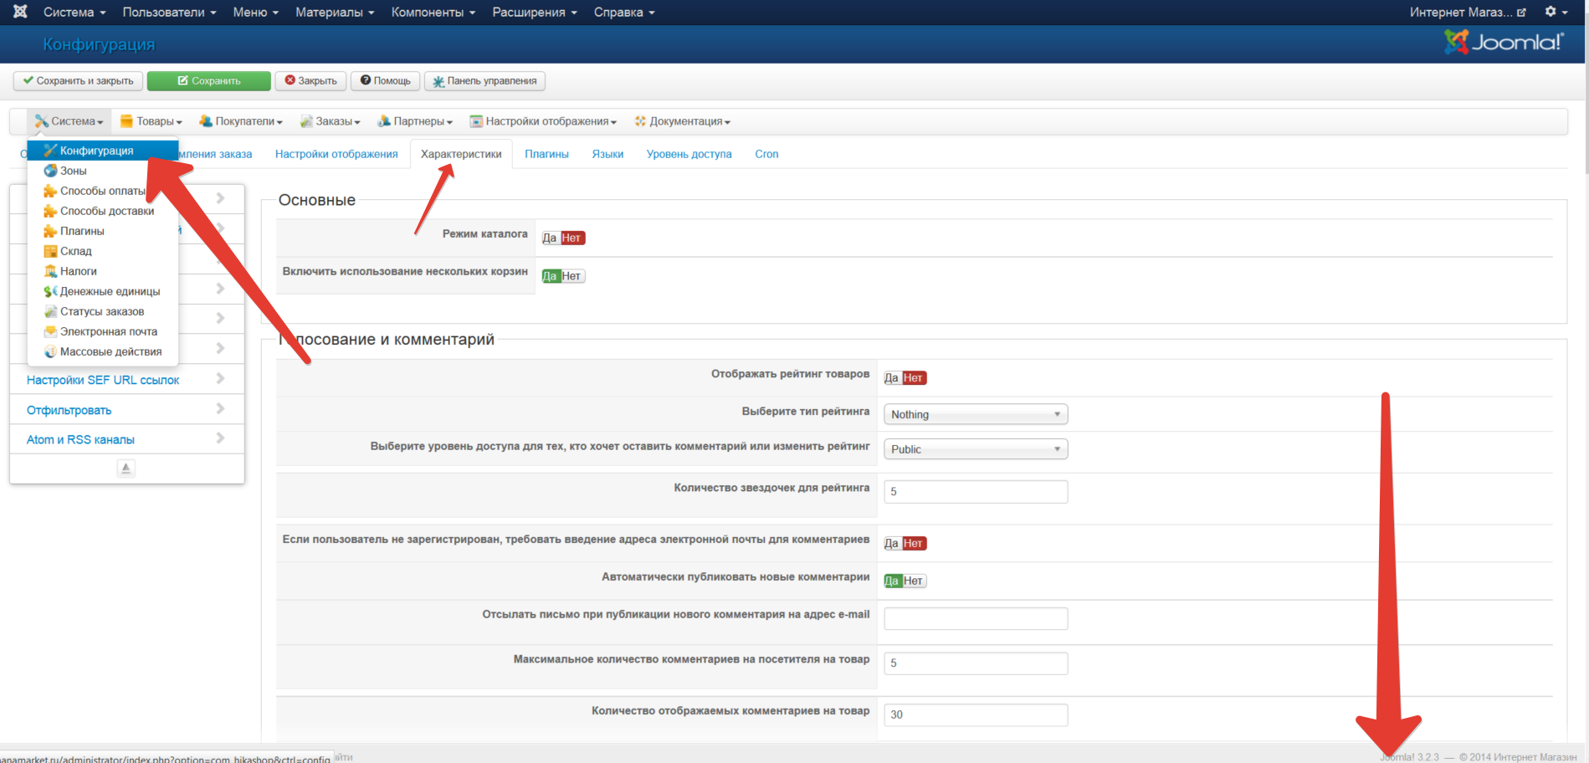Open Помощь from the toolbar
Image resolution: width=1589 pixels, height=763 pixels.
(385, 81)
